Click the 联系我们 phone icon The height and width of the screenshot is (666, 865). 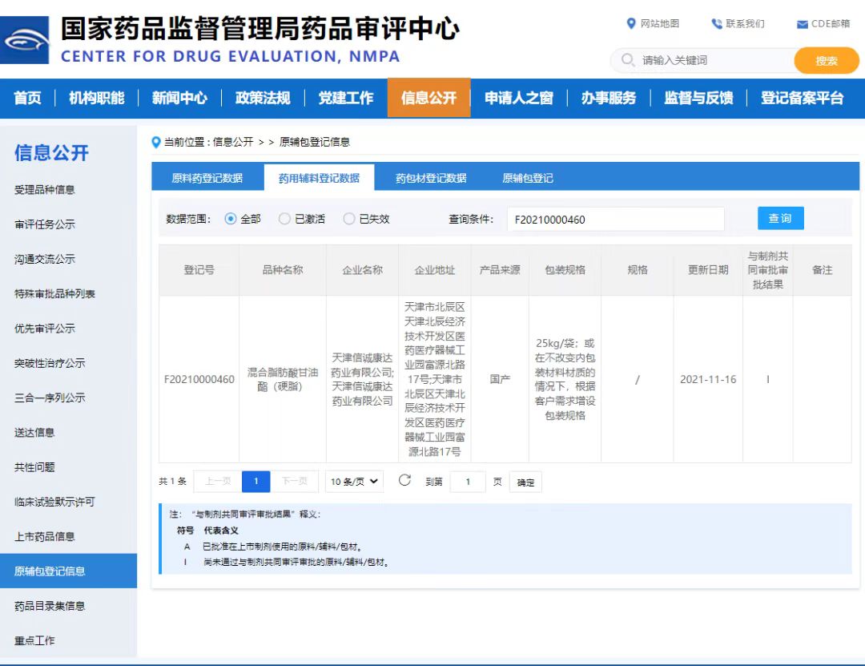(x=718, y=24)
